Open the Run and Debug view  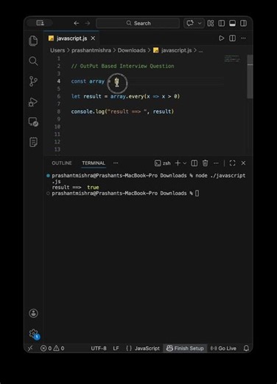(33, 102)
